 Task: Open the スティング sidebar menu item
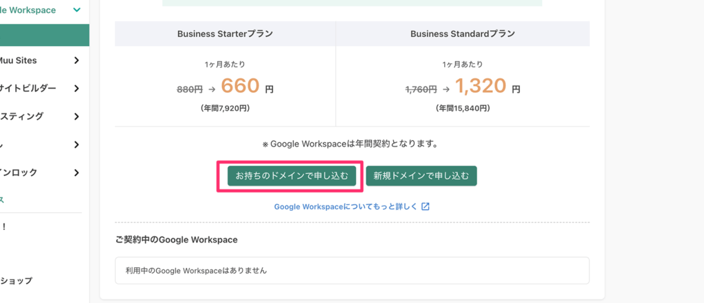[45, 117]
